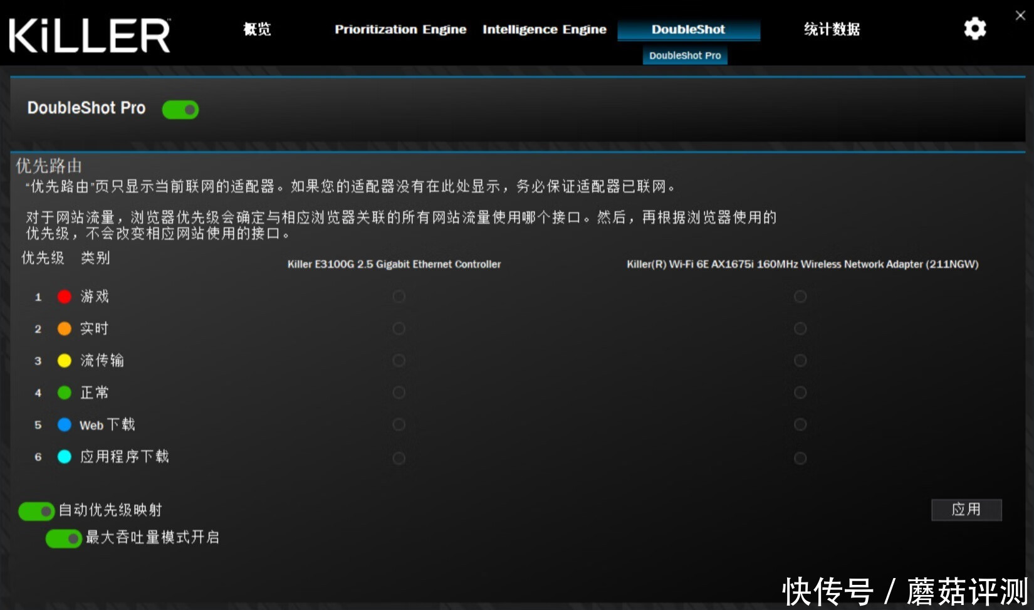Assign 应用程序下载 to Wi-Fi 6E AX1675i adapter
1034x610 pixels.
tap(800, 458)
